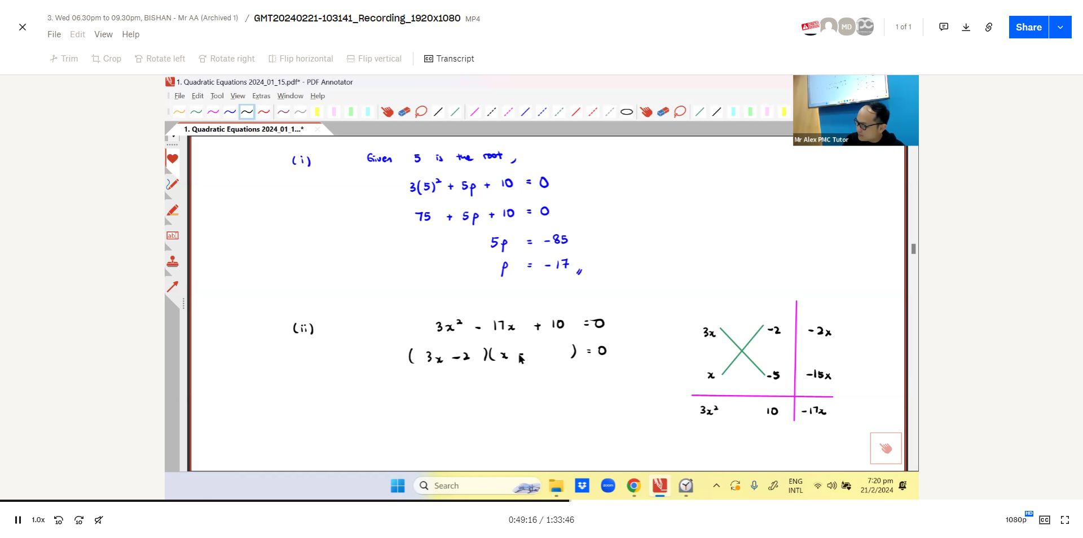This screenshot has width=1083, height=538.
Task: Open the Transcript panel
Action: coord(449,59)
